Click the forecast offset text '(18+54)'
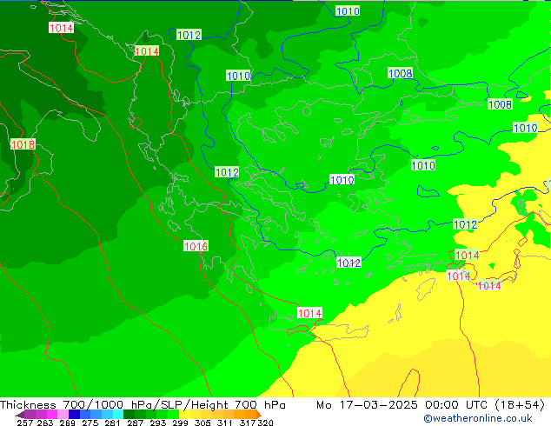This screenshot has height=426, width=551. [520, 405]
